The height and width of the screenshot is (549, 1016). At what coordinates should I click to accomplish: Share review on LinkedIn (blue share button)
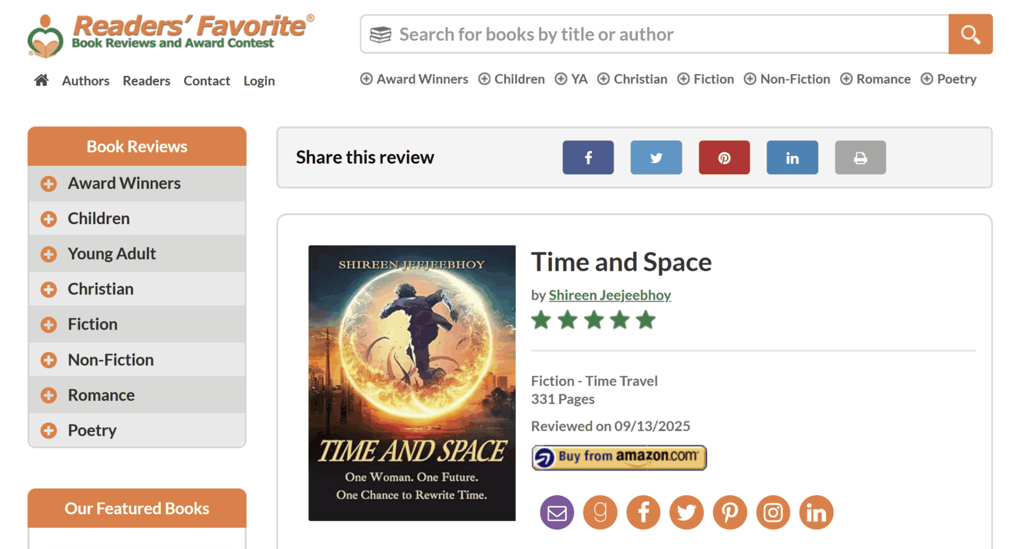792,157
